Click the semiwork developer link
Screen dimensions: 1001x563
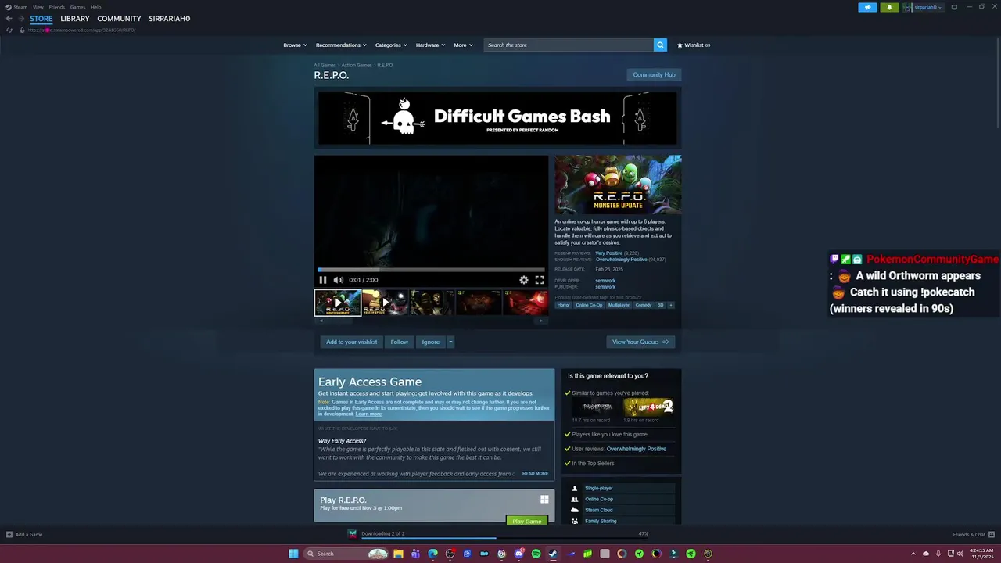click(x=605, y=280)
